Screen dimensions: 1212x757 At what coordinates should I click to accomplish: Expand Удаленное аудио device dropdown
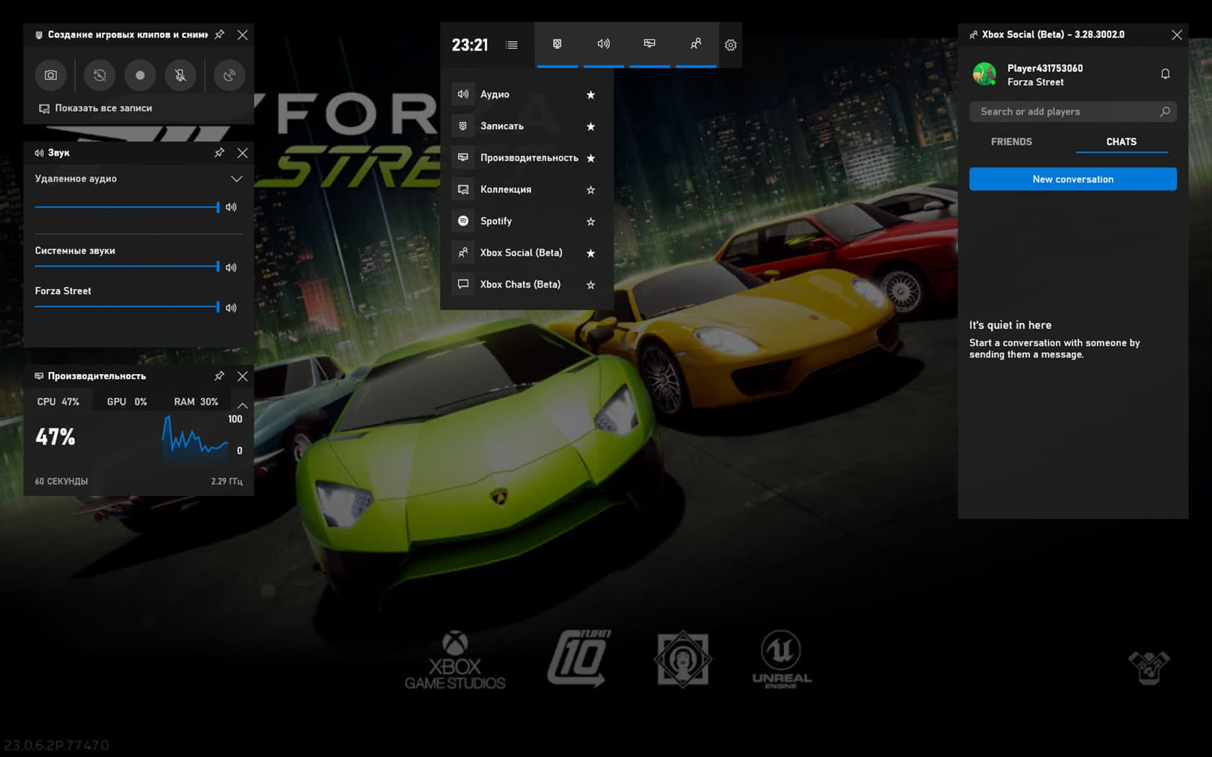click(237, 179)
